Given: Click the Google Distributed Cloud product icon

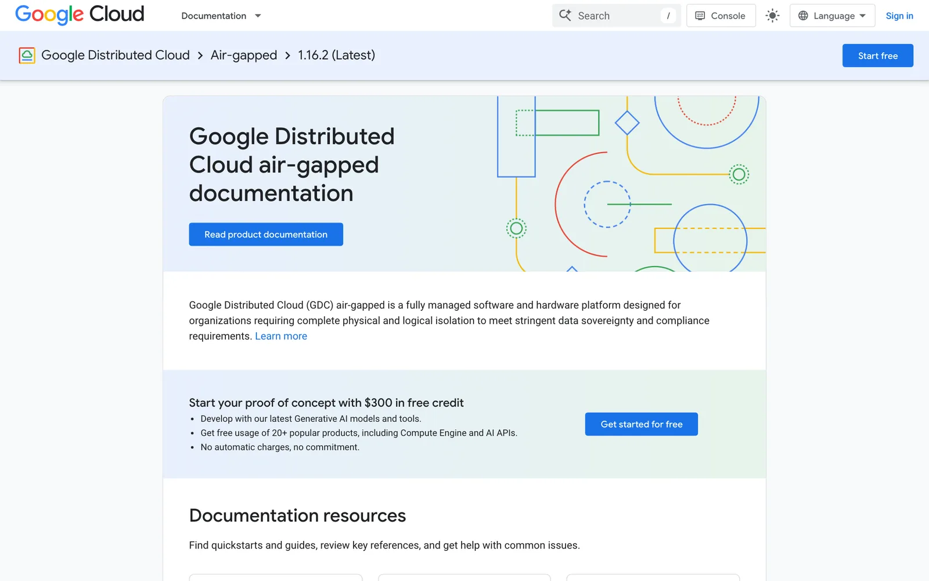Looking at the screenshot, I should pos(27,55).
